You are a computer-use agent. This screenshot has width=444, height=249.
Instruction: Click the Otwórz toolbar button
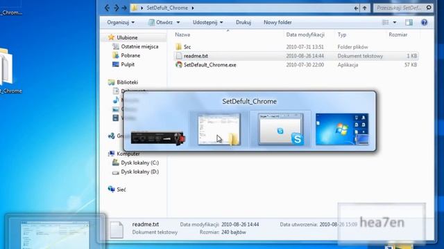pyautogui.click(x=161, y=22)
